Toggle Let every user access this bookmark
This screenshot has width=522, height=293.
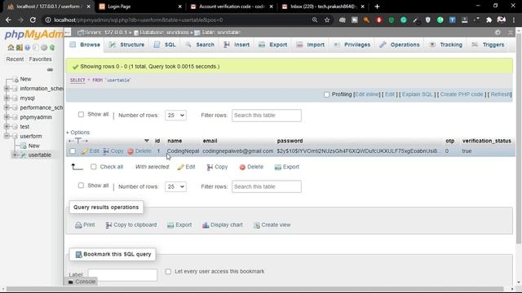coord(168,271)
